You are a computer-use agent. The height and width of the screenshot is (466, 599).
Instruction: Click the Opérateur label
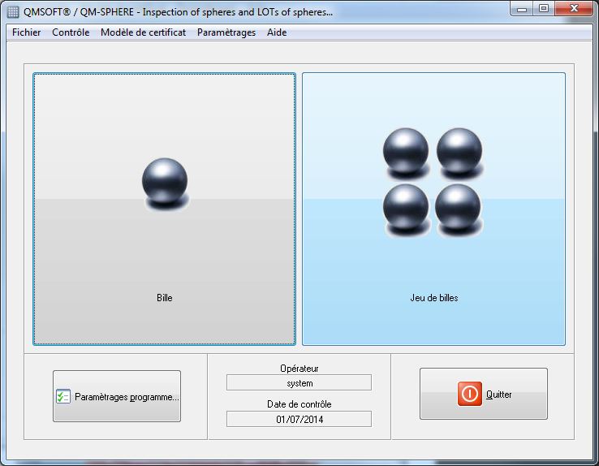pyautogui.click(x=299, y=369)
